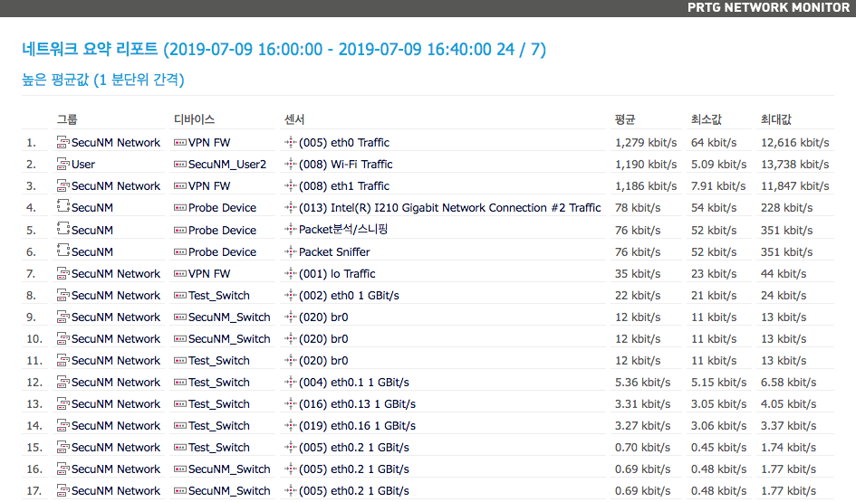Open (020) br0 sensor in row 11

323,361
